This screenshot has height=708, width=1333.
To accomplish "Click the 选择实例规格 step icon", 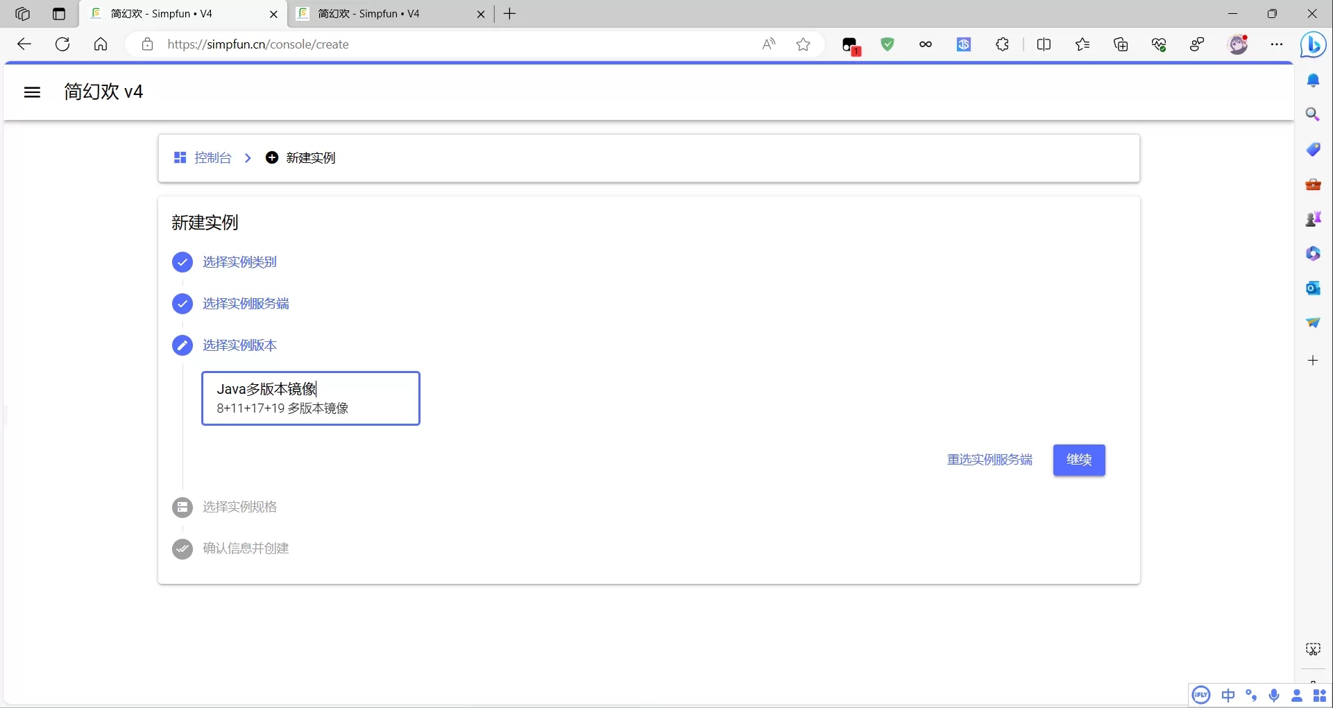I will click(x=182, y=508).
